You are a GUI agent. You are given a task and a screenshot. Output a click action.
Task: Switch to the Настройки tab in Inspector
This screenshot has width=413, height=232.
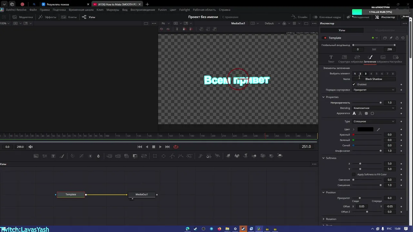[x=396, y=59]
